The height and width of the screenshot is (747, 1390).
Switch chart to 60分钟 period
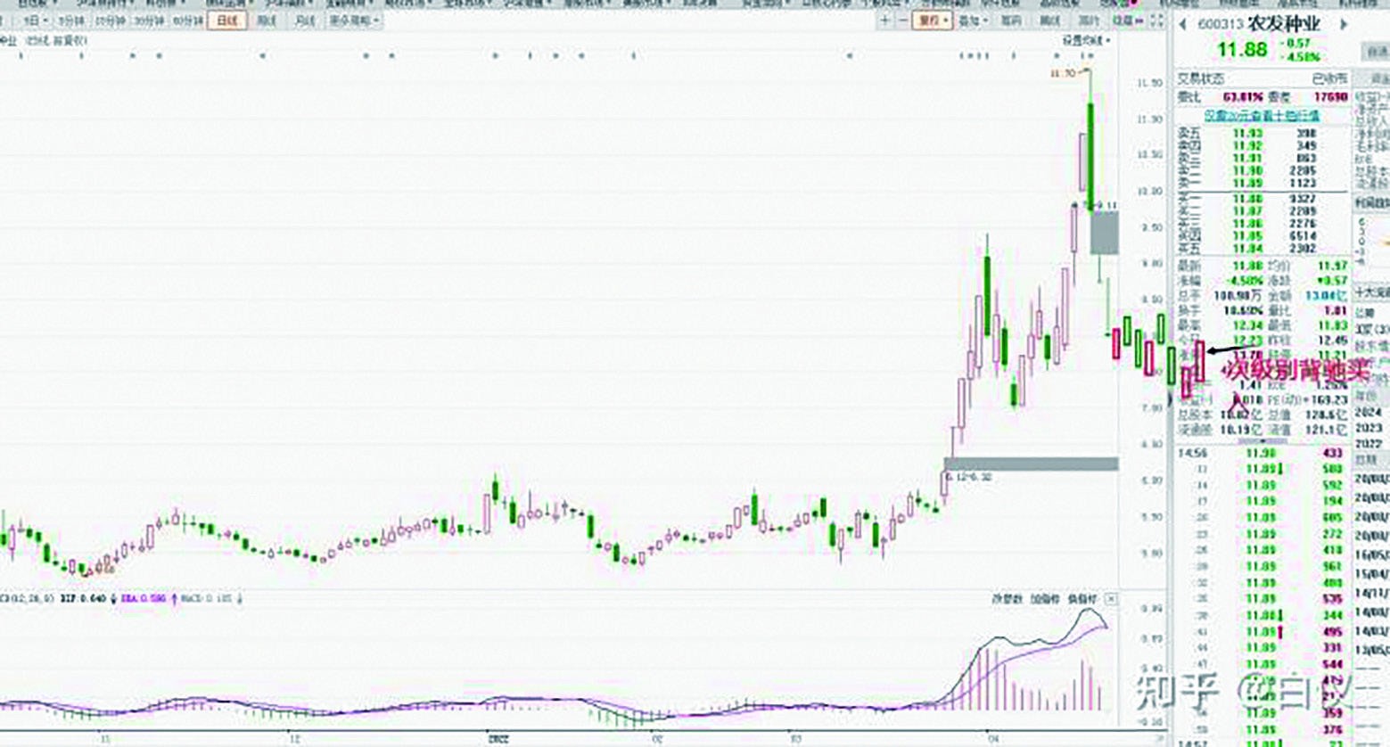pos(187,21)
